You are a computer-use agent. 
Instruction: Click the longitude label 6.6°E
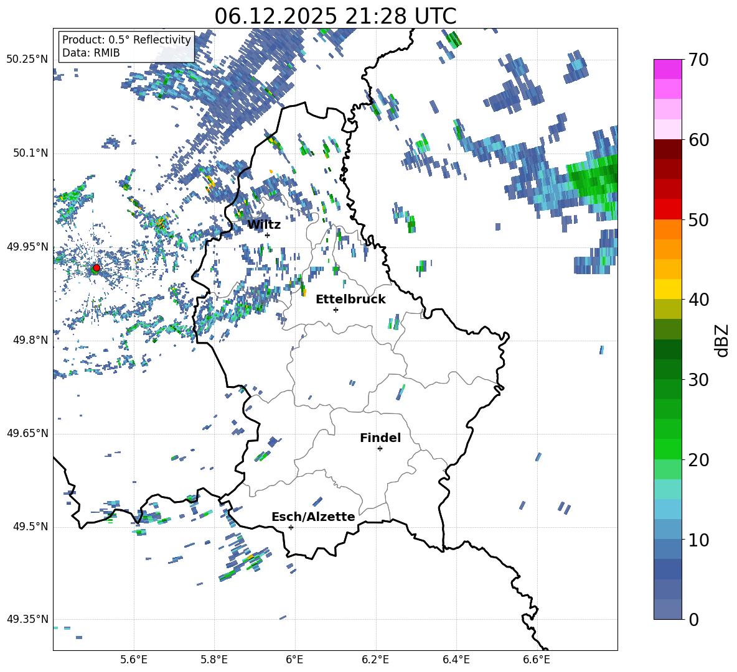click(537, 660)
